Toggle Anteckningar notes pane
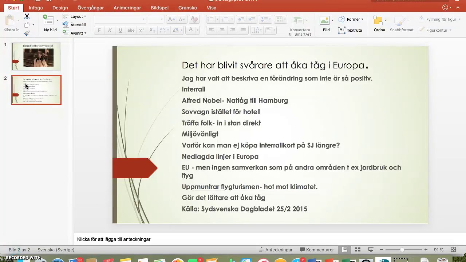Viewport: 466px width, 262px height. pyautogui.click(x=276, y=250)
